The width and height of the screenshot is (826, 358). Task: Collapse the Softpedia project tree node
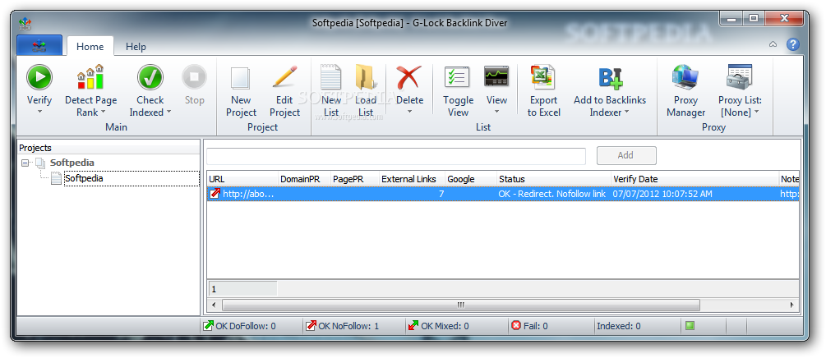pos(25,163)
